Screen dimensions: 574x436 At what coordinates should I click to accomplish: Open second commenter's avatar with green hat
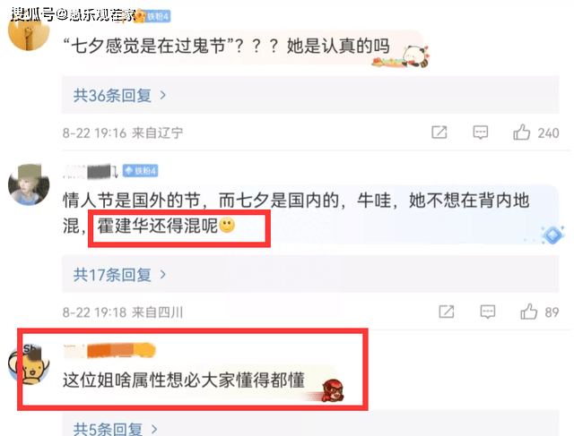(29, 184)
